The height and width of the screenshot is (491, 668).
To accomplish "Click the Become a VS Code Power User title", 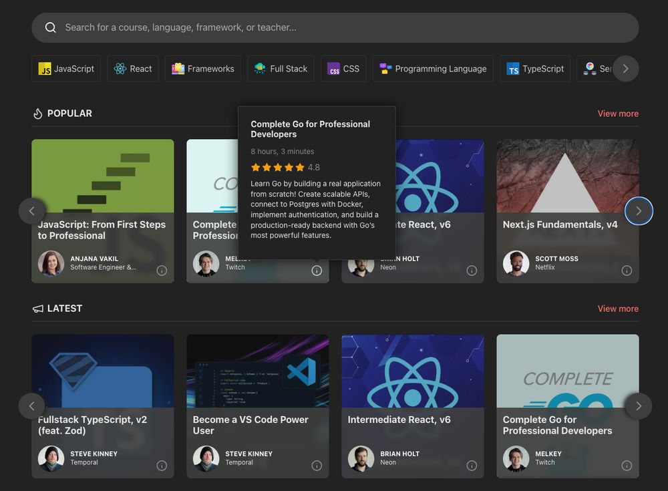I will (x=251, y=426).
